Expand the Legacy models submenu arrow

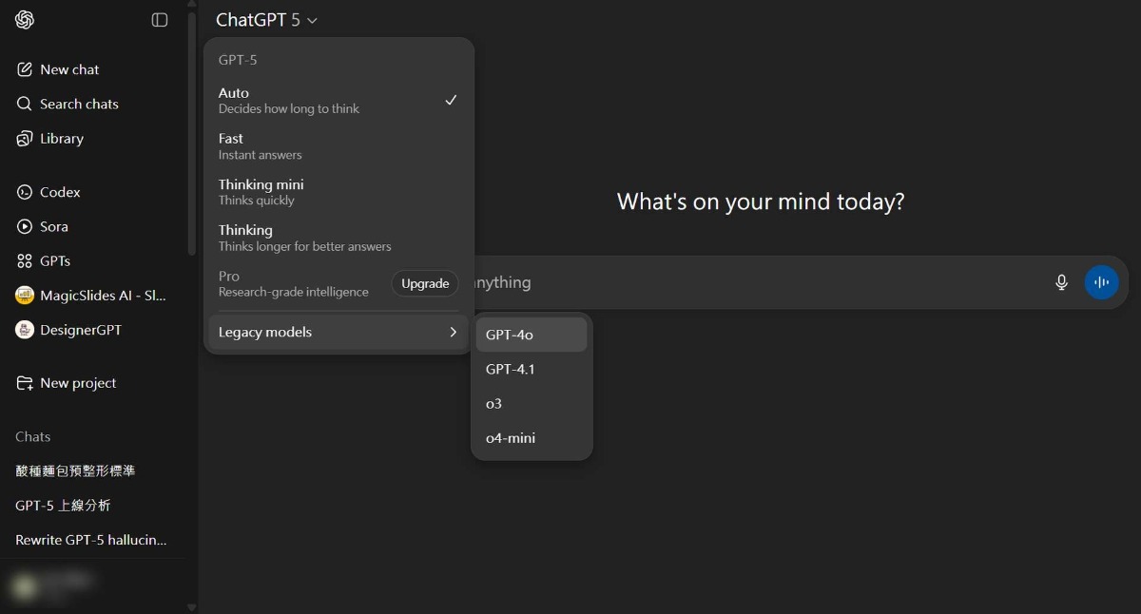pyautogui.click(x=453, y=332)
